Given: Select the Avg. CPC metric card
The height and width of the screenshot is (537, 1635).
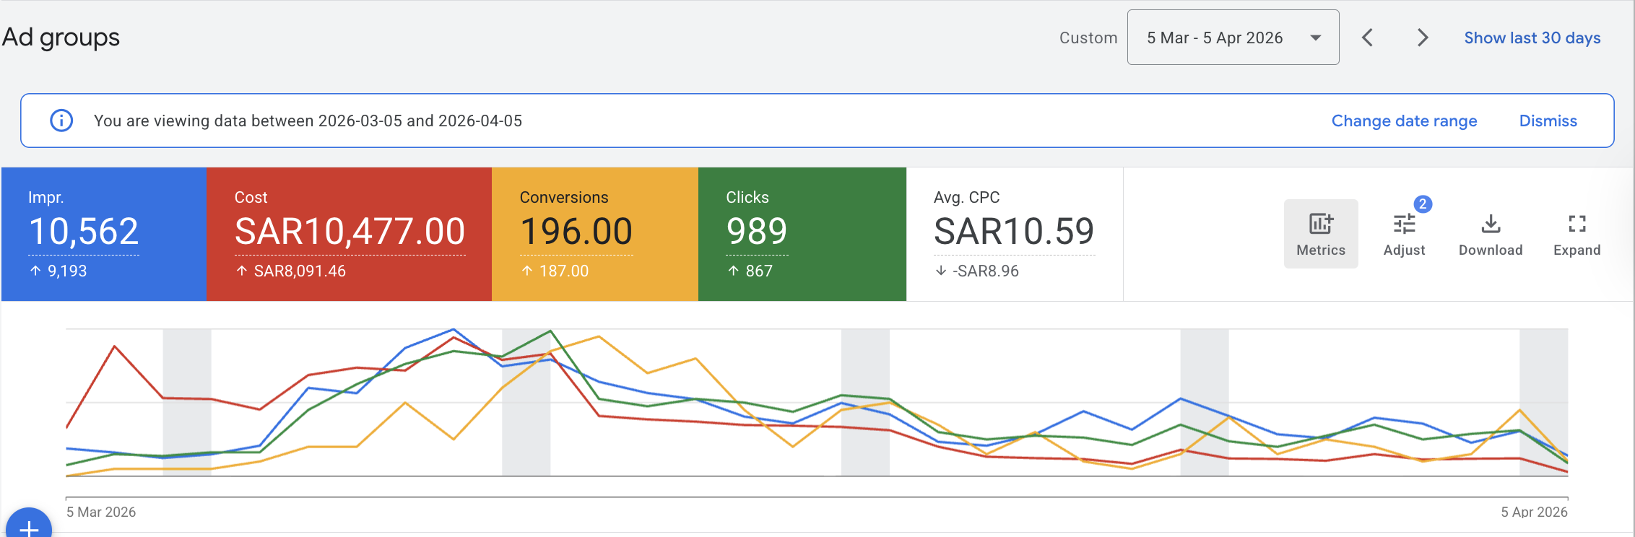Looking at the screenshot, I should click(1015, 234).
